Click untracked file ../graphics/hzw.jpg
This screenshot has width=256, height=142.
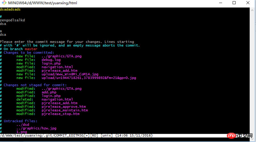[36, 128]
